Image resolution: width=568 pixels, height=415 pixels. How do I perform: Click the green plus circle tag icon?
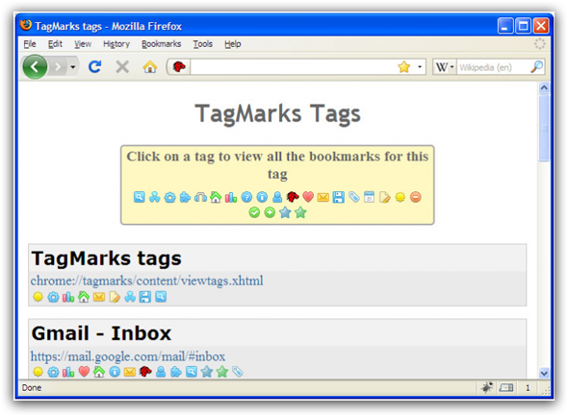click(270, 212)
